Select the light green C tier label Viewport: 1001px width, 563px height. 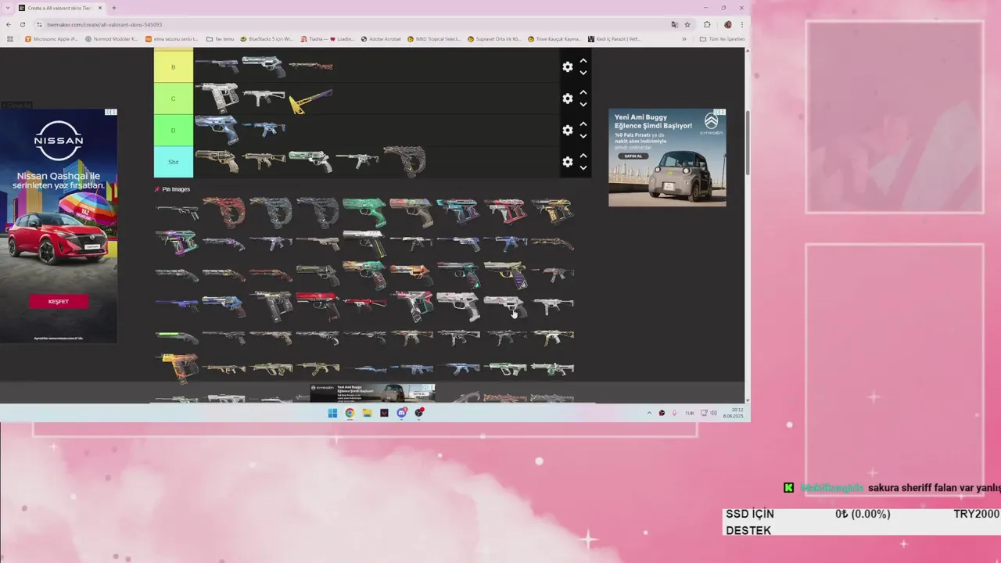click(174, 99)
